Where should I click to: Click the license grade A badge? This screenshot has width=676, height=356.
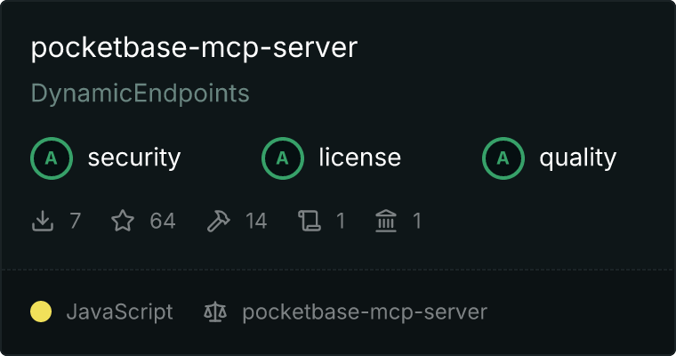[x=283, y=158]
